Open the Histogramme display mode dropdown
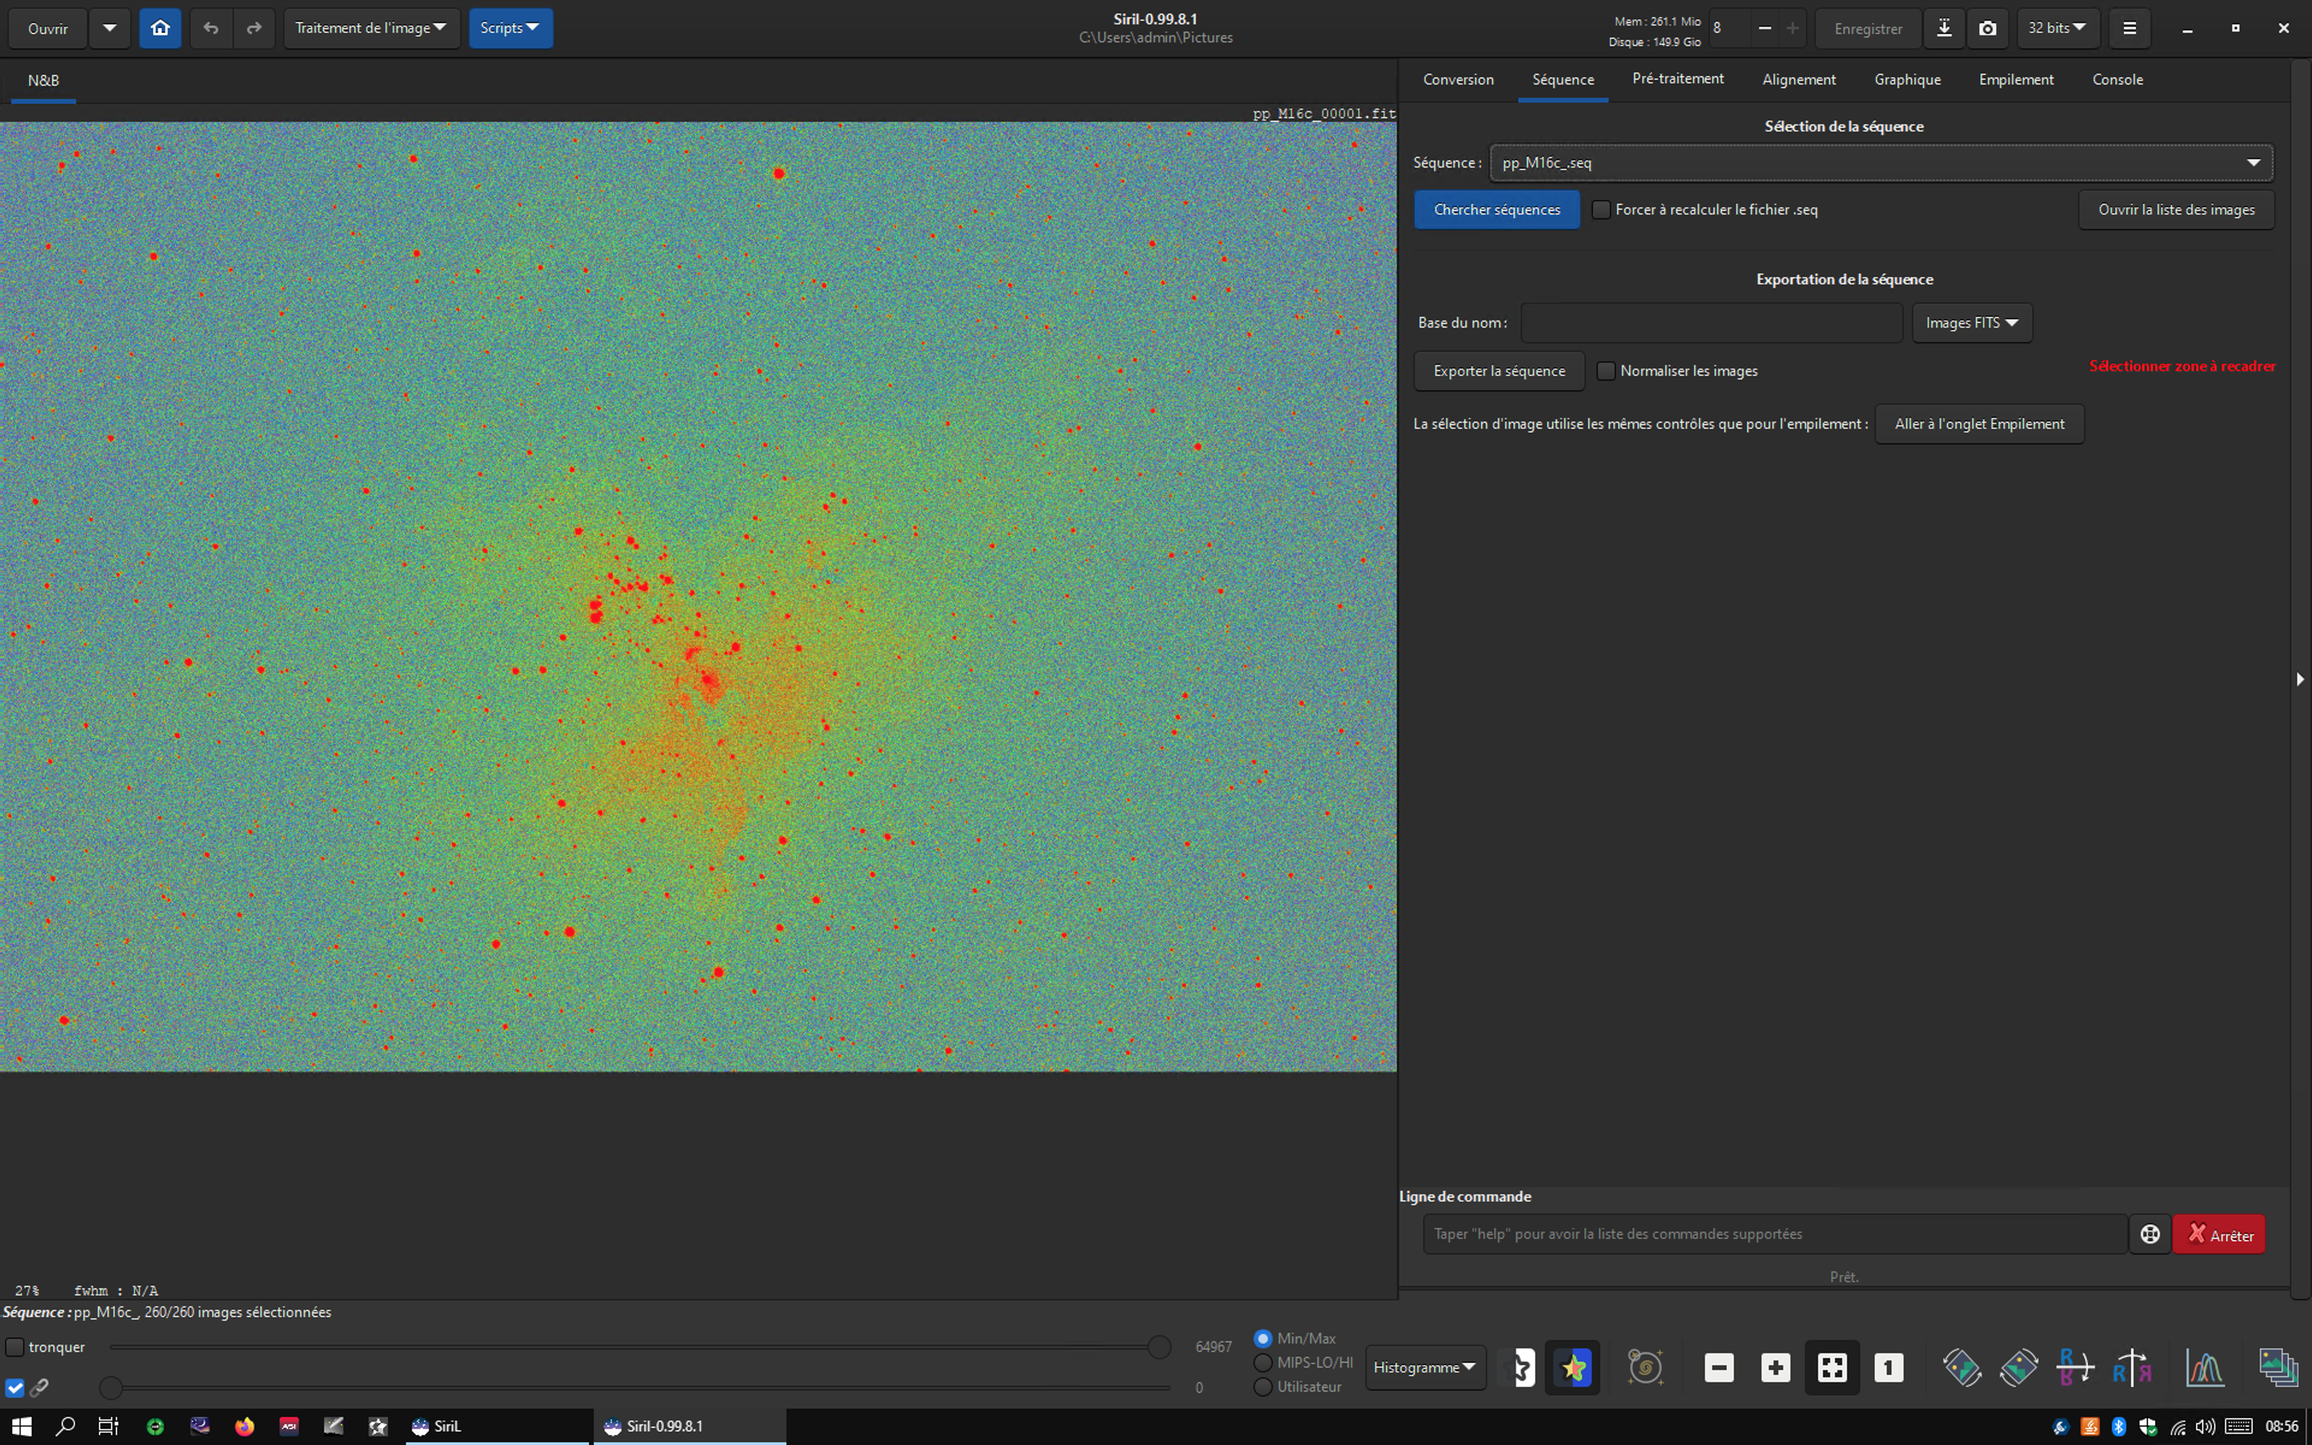 tap(1425, 1367)
